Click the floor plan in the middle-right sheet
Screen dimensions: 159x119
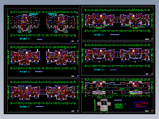pos(117,55)
